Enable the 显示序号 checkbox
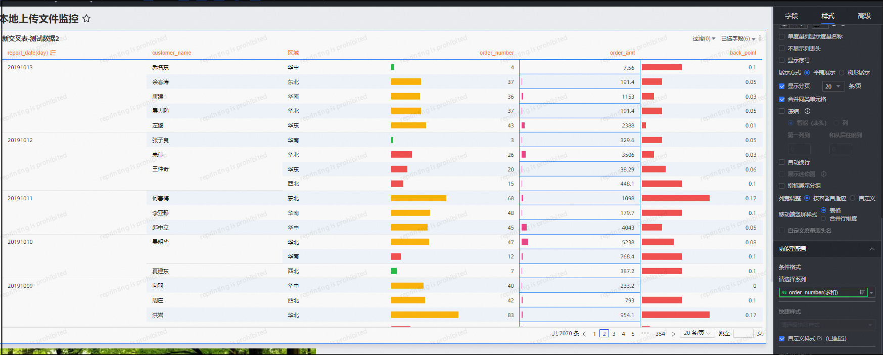This screenshot has width=883, height=355. pyautogui.click(x=782, y=60)
